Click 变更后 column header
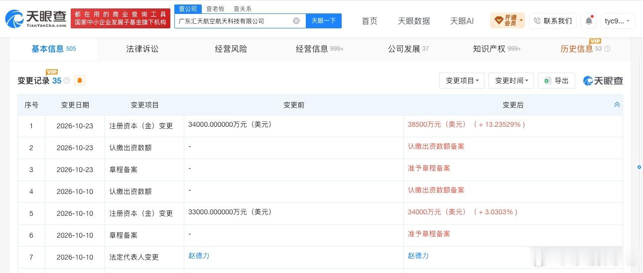 pos(513,105)
